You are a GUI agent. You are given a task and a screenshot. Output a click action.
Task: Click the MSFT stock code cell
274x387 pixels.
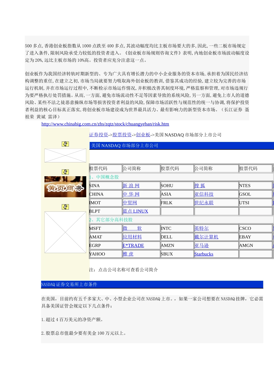point(106,228)
